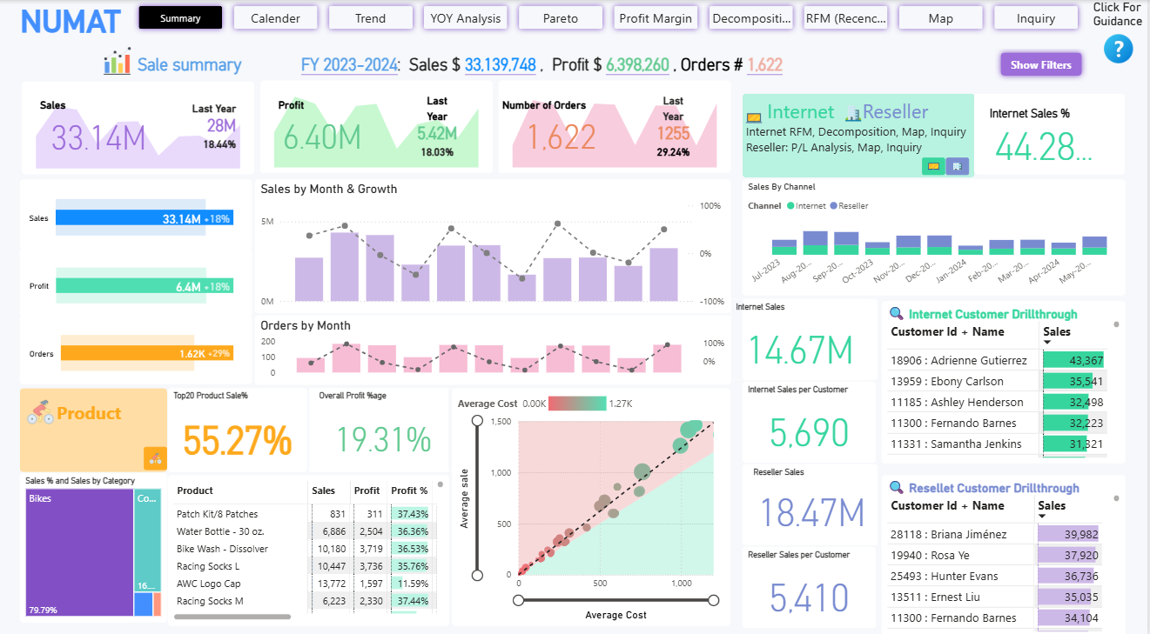Screen dimensions: 1150x634
Task: Select the Bikes block in the treemap
Action: click(x=78, y=553)
